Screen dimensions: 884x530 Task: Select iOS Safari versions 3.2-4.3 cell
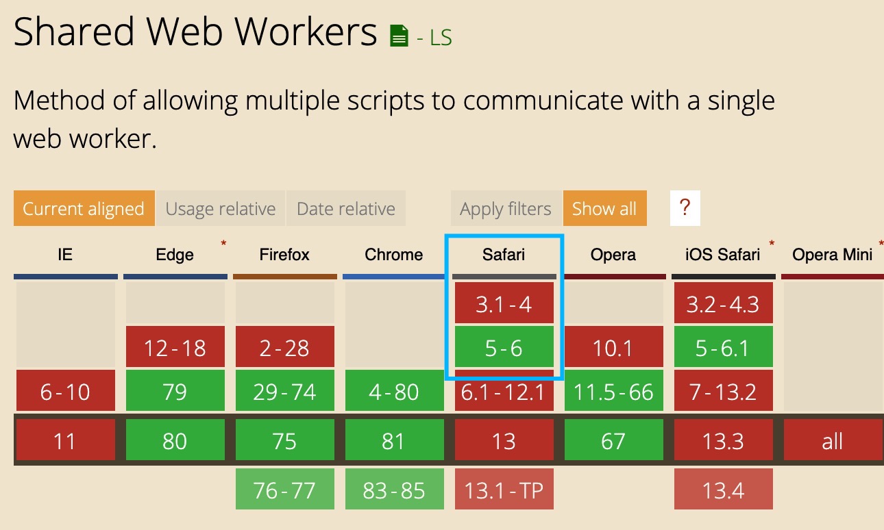tap(723, 304)
